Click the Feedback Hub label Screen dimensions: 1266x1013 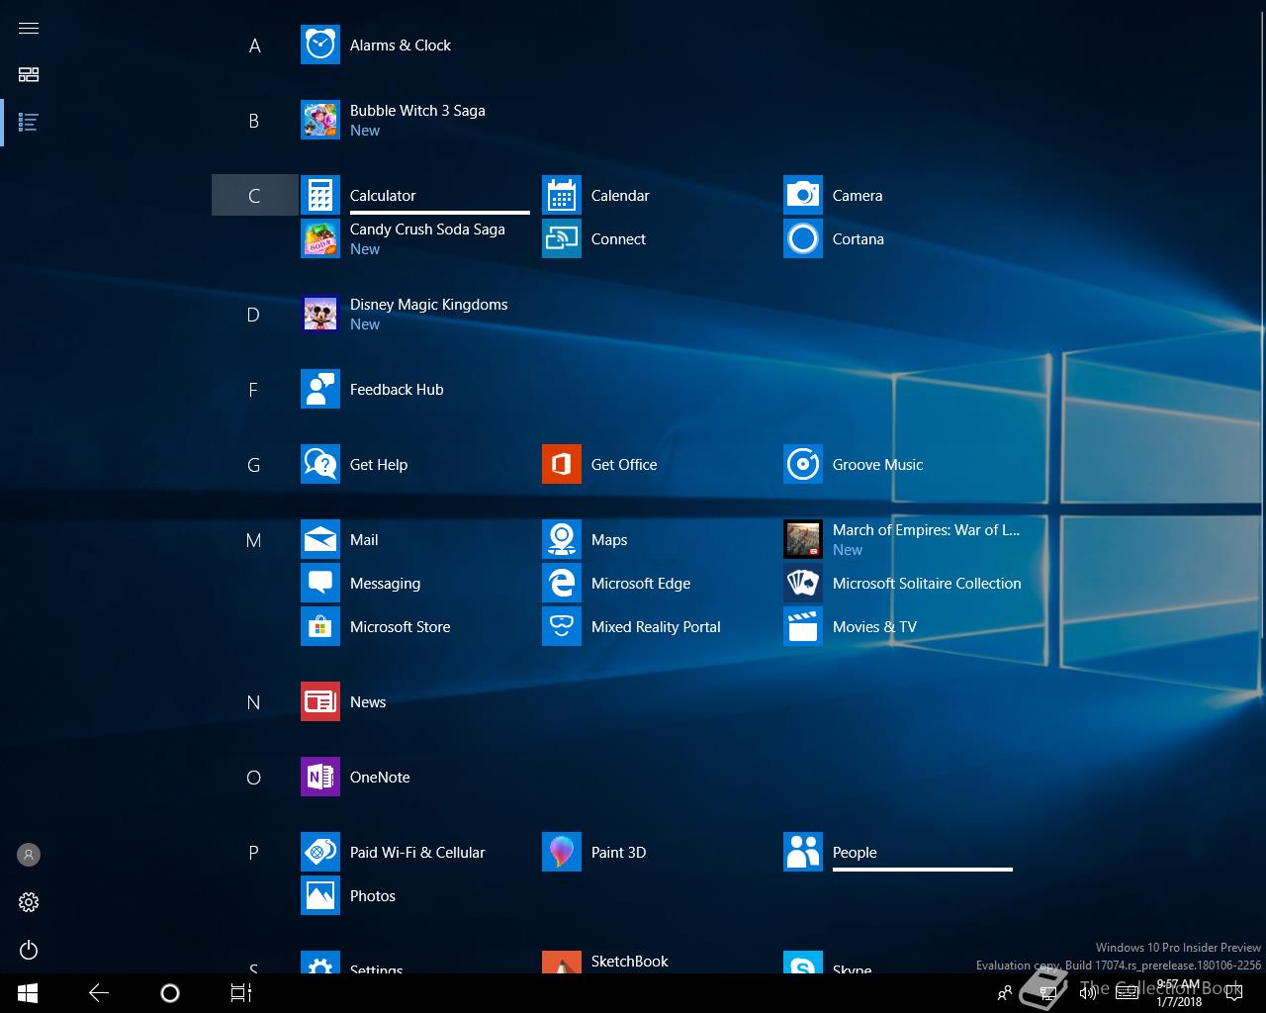click(397, 390)
